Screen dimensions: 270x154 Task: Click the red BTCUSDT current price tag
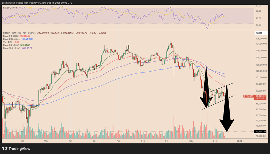tap(255, 97)
